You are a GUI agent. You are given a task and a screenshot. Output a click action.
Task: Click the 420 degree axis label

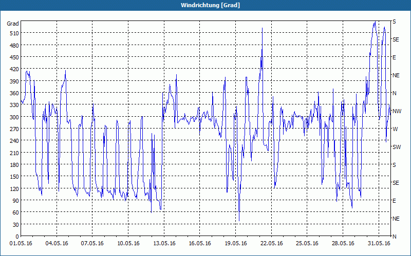pos(13,69)
